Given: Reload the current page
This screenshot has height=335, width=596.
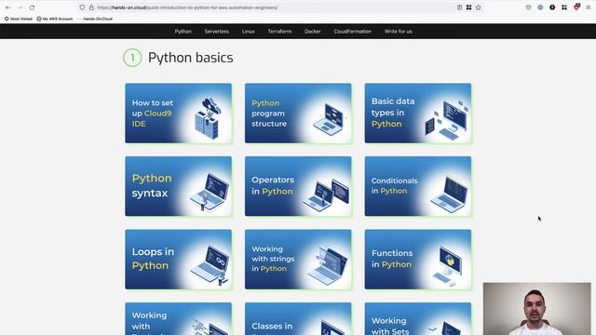Looking at the screenshot, I should (32, 7).
